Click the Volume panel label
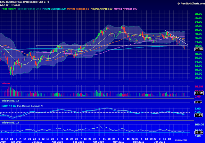Image resolution: width=205 pixels, height=143 pixels. (6, 83)
